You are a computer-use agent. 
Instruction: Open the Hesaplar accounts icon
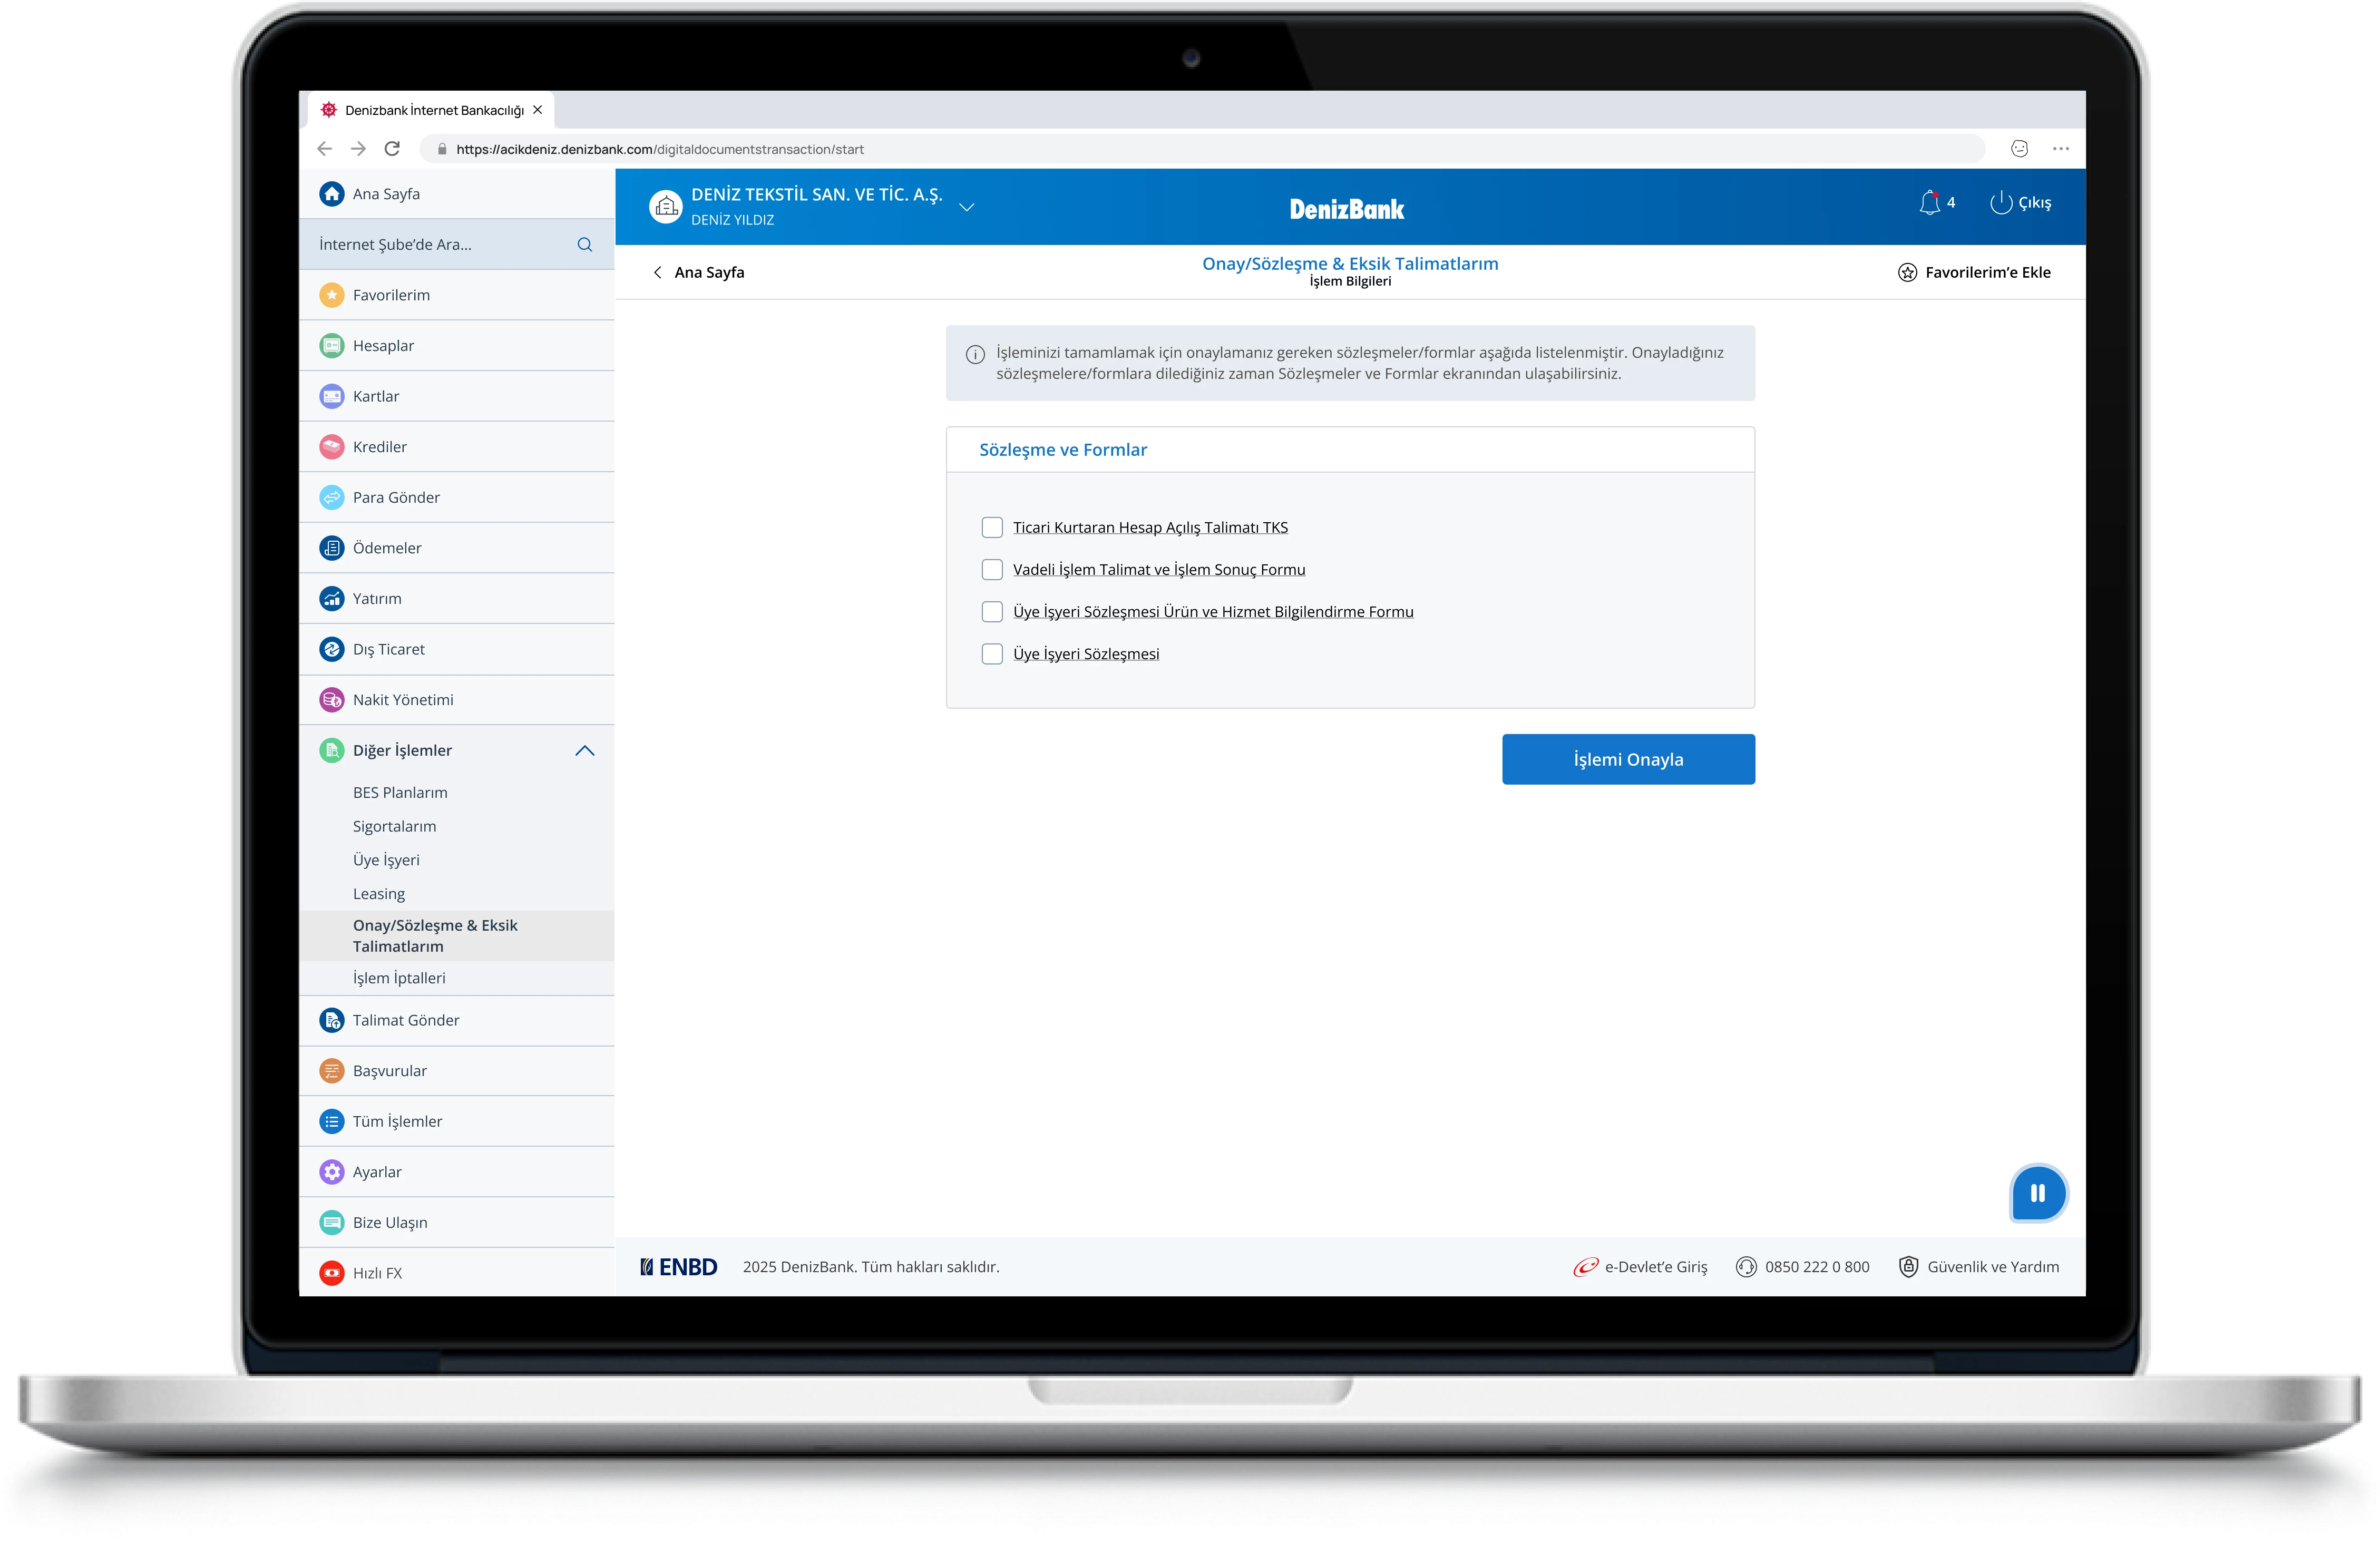332,346
